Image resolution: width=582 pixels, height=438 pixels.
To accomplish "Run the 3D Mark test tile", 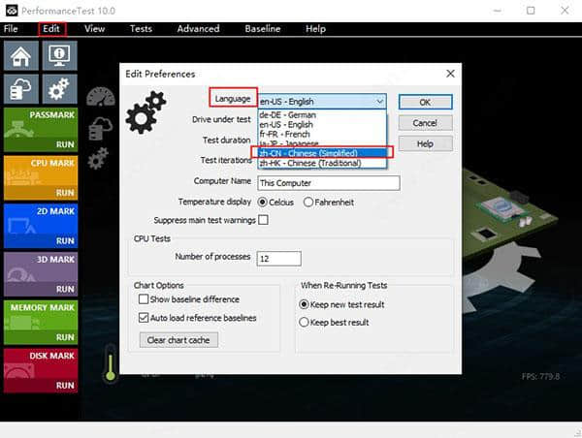I will point(39,273).
